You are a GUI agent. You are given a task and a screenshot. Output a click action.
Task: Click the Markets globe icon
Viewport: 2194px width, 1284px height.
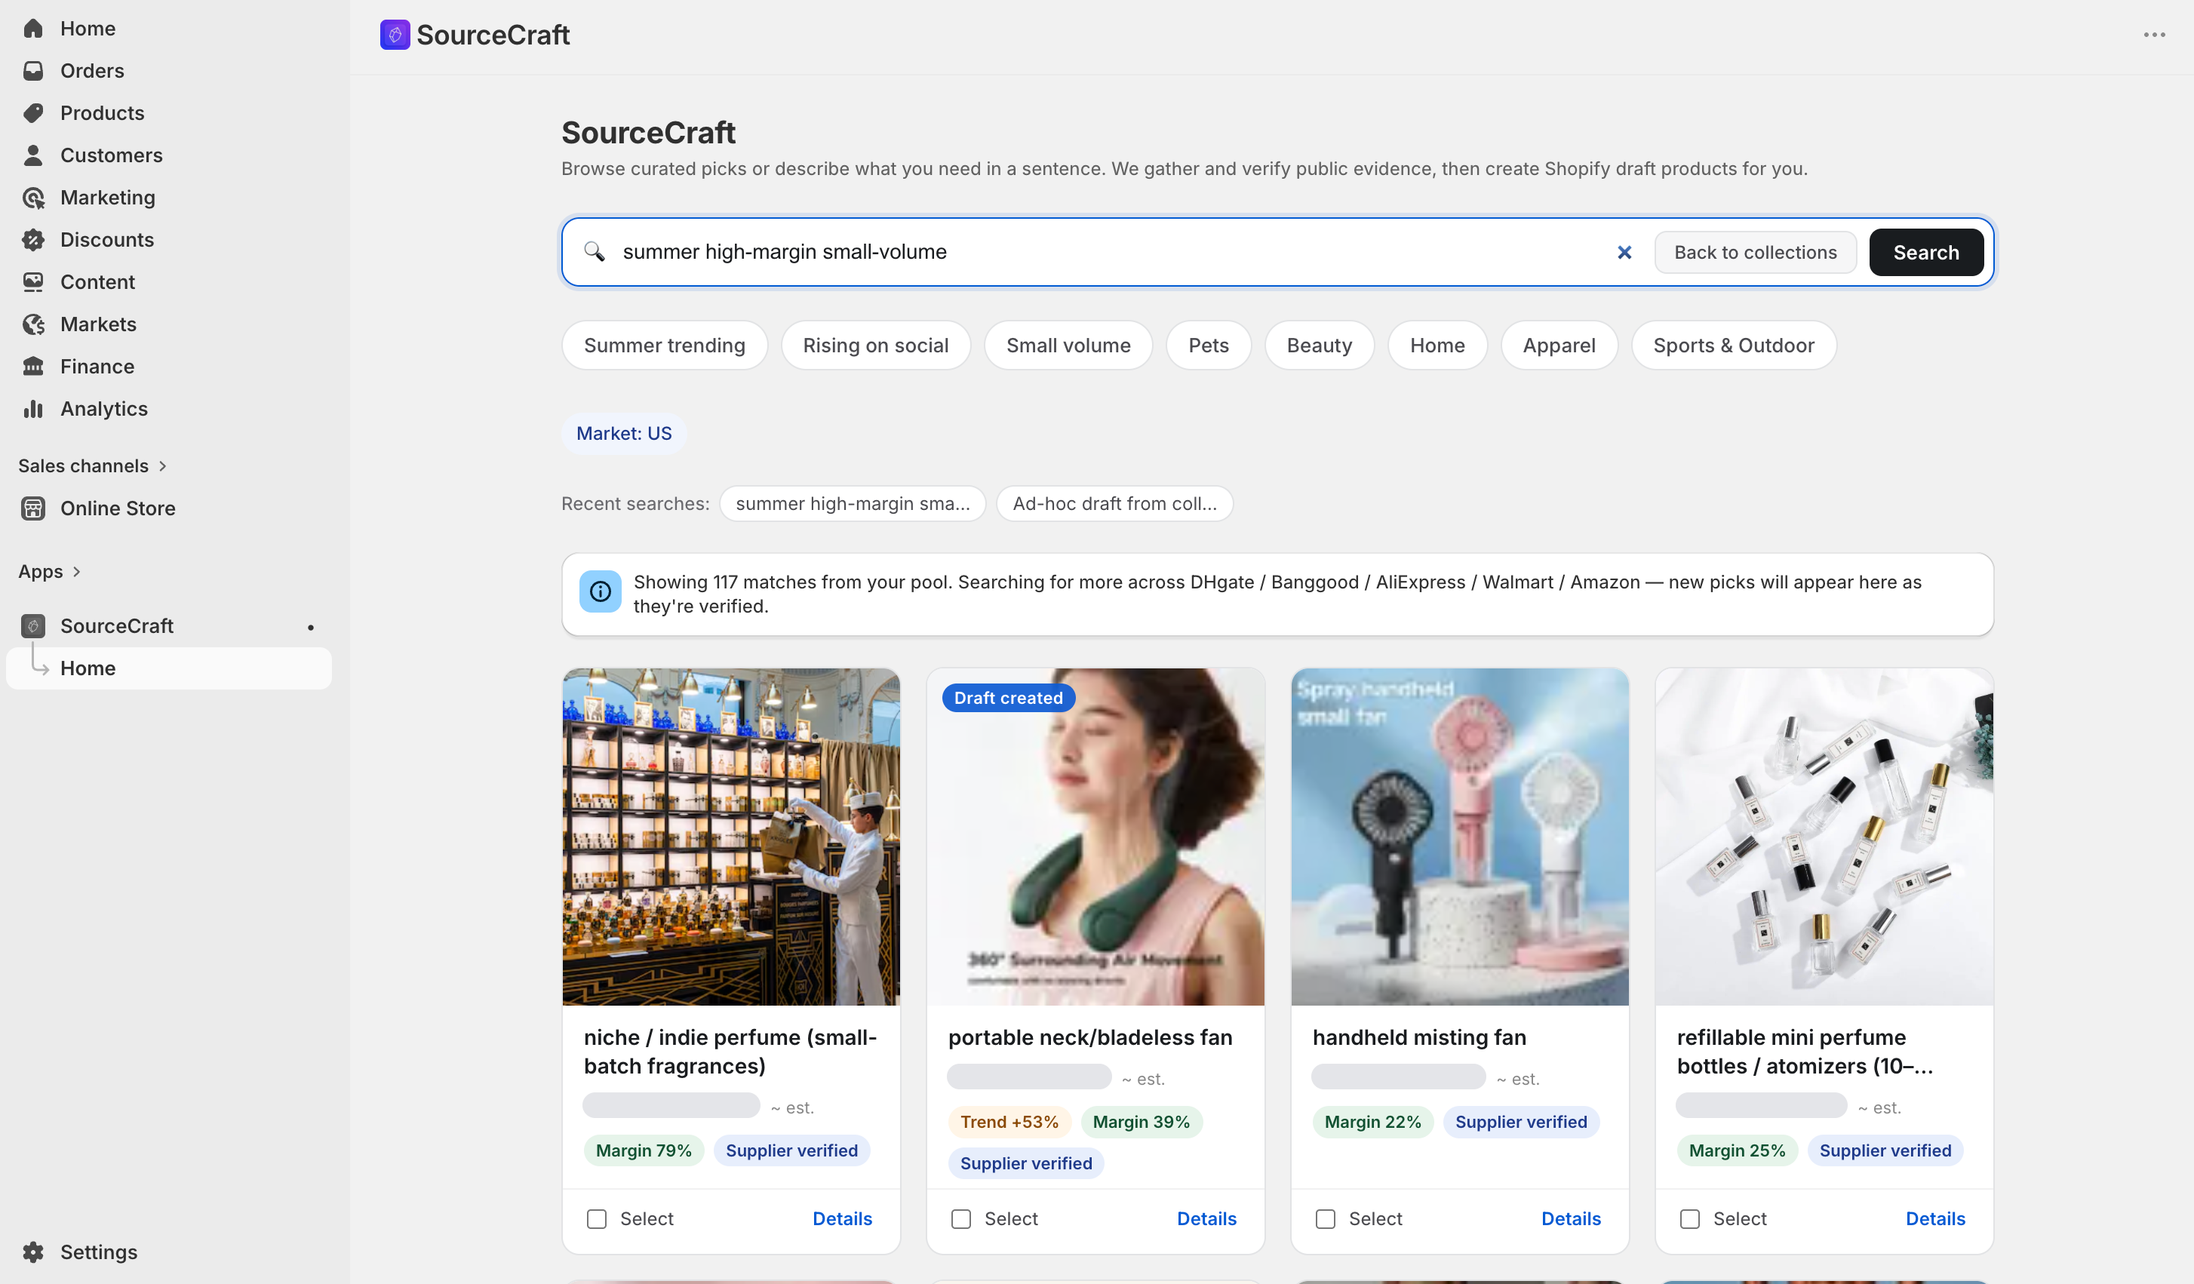(33, 324)
